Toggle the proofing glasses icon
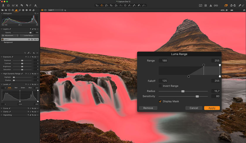The height and width of the screenshot is (143, 246). (216, 6)
